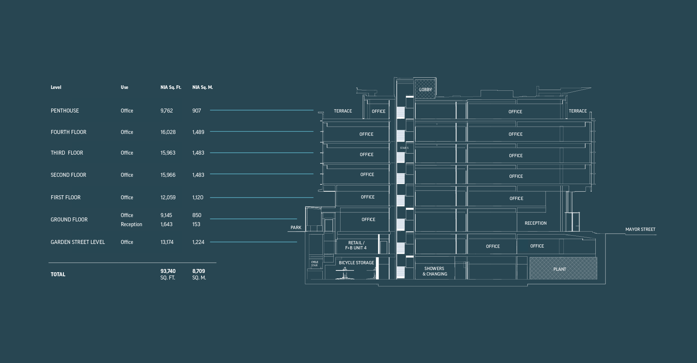Select the GROUND FLOOR level label
The image size is (697, 363).
(69, 220)
